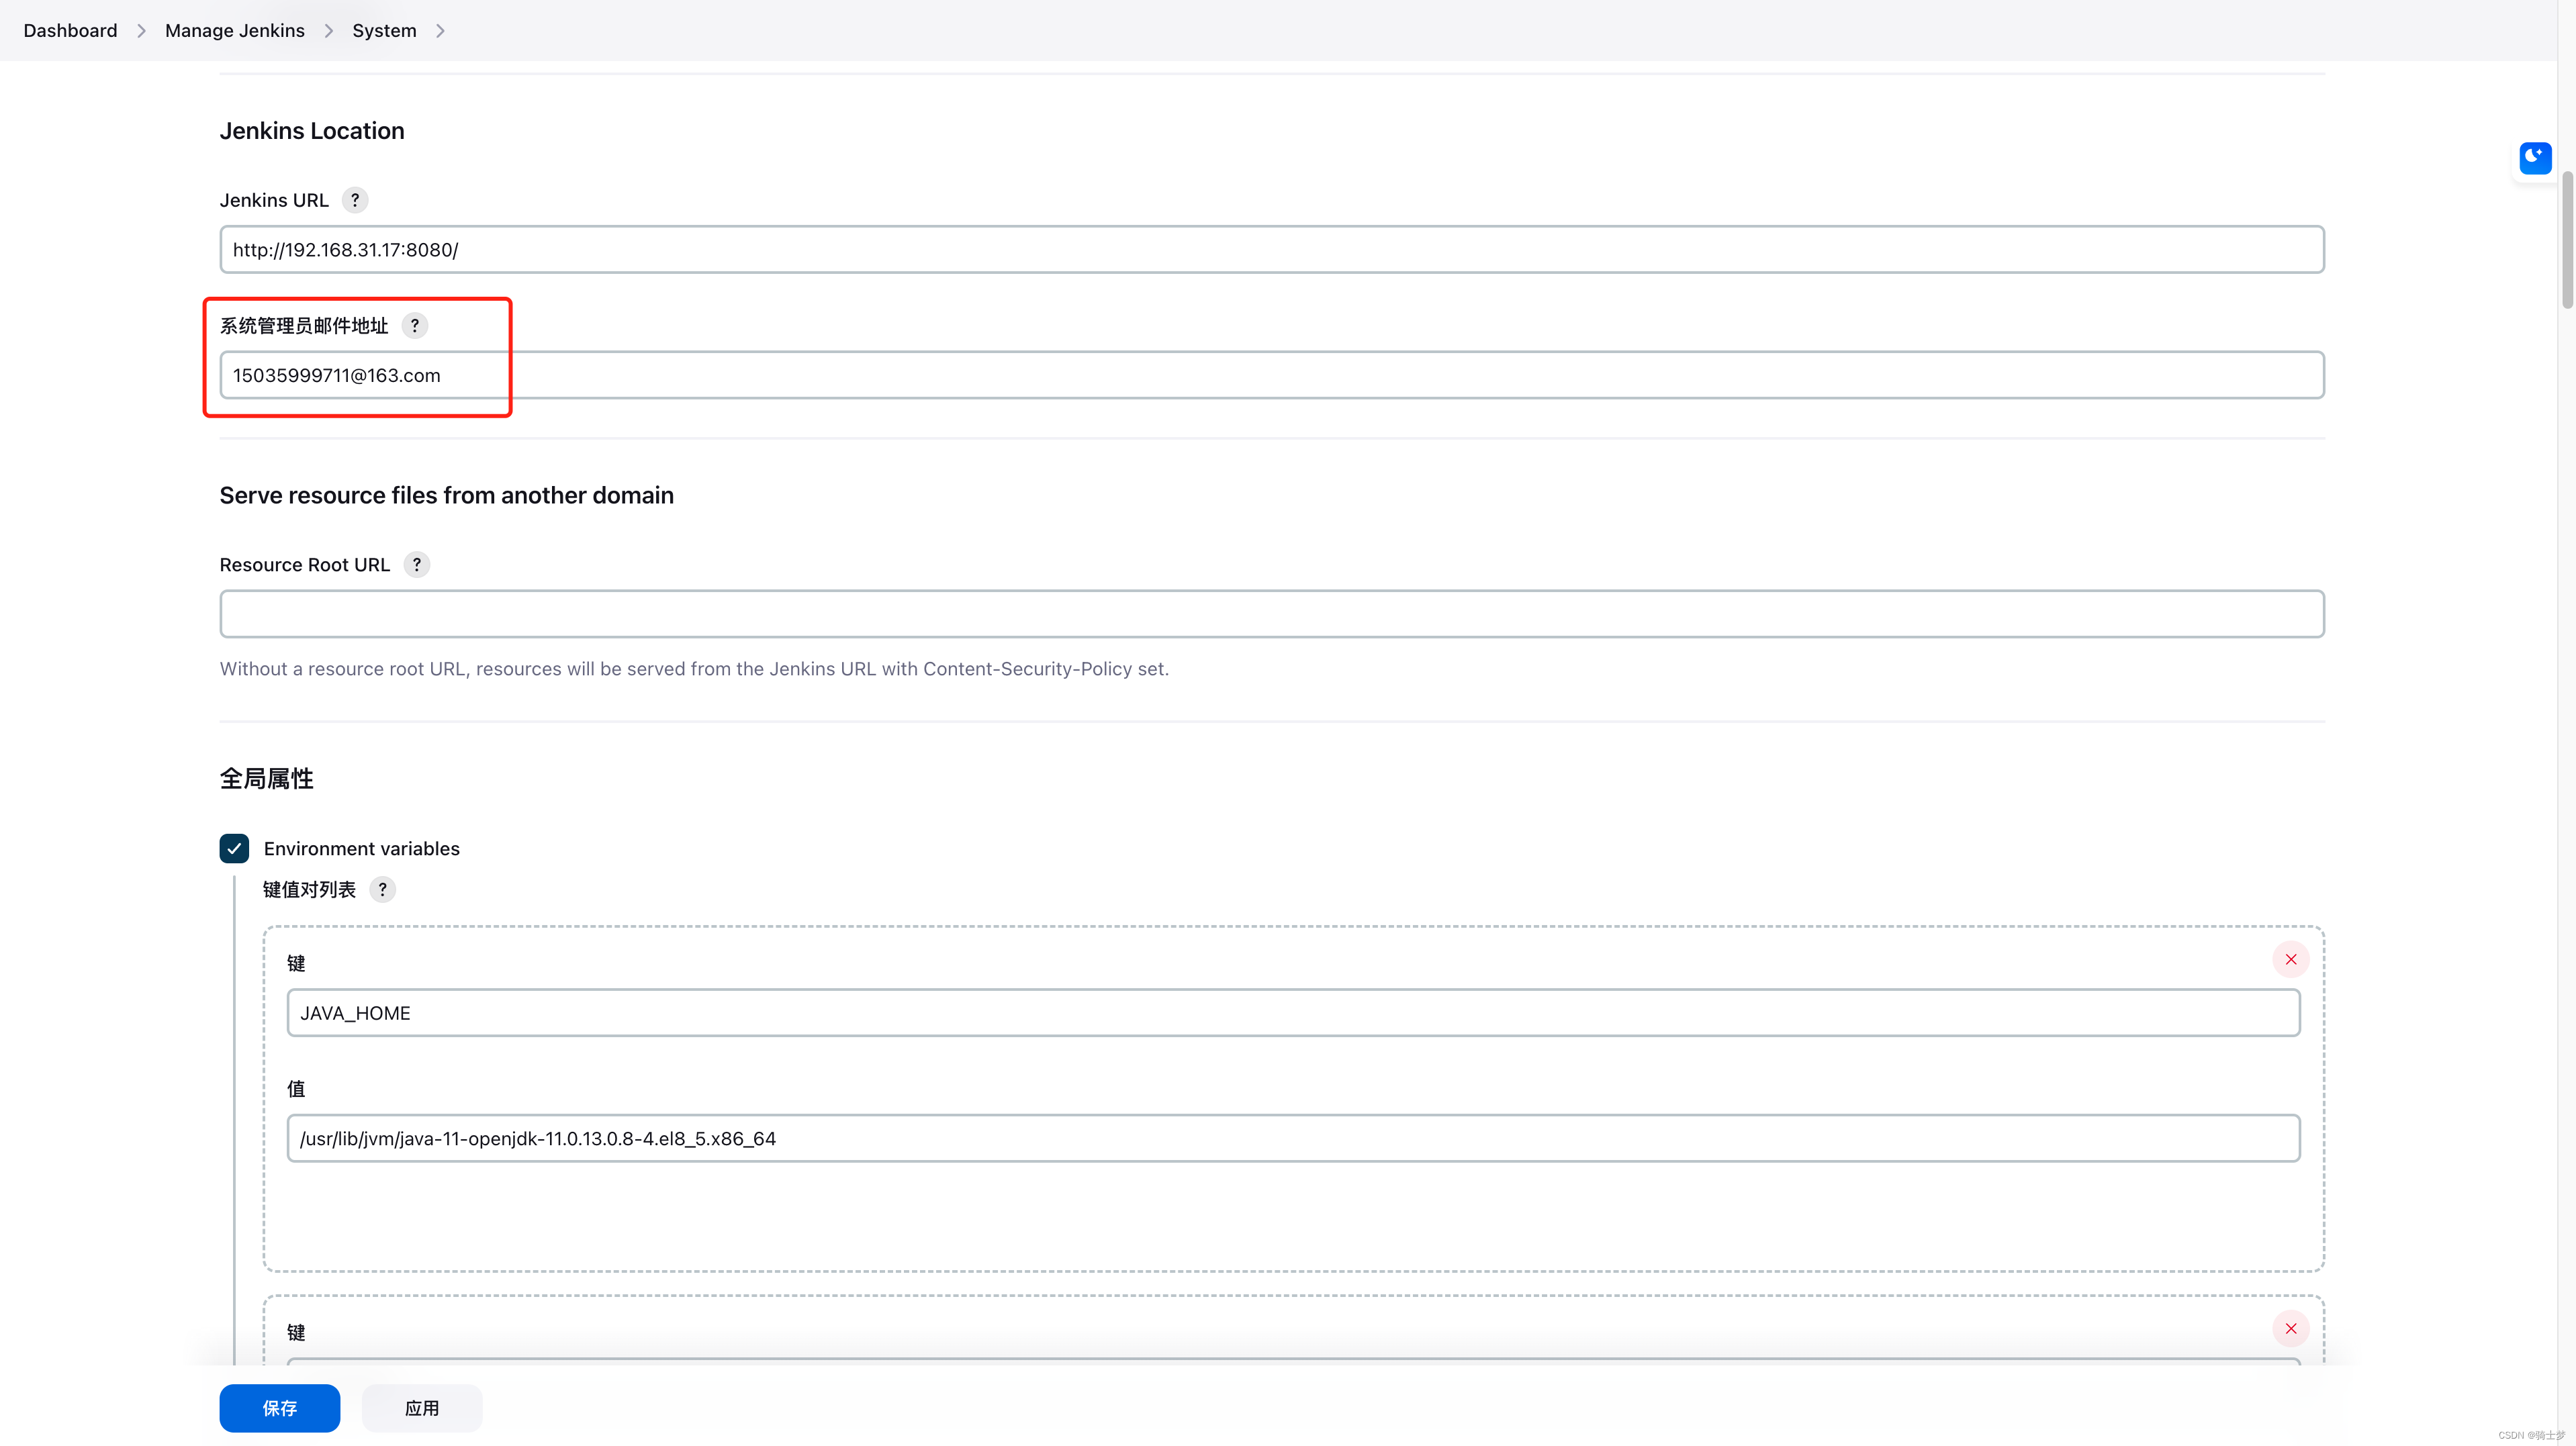The image size is (2576, 1446).
Task: Open help for 系统管理员邮件地址
Action: 414,325
